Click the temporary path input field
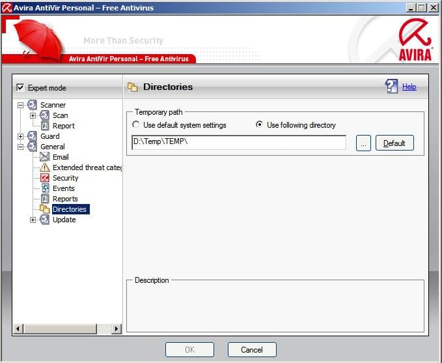 pyautogui.click(x=239, y=143)
